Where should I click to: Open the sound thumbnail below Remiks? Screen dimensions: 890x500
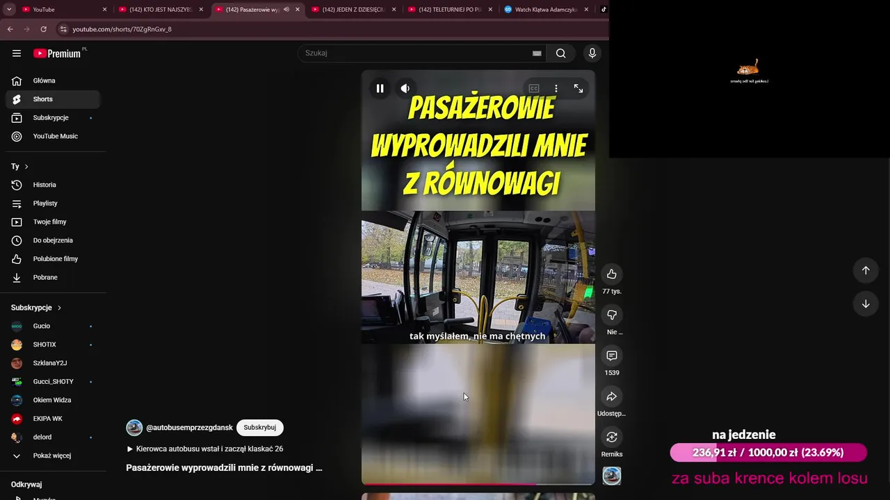[612, 476]
